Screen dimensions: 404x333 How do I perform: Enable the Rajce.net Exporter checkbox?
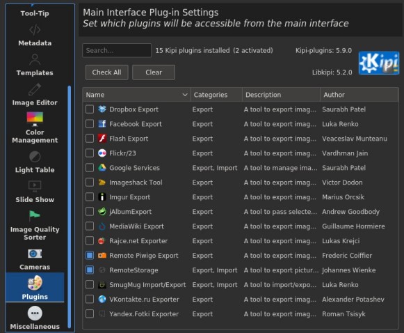(90, 241)
